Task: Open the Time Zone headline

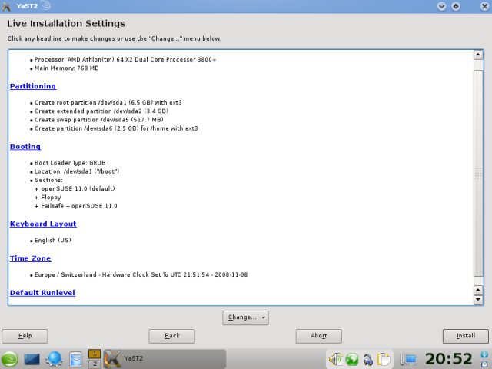Action: (31, 258)
